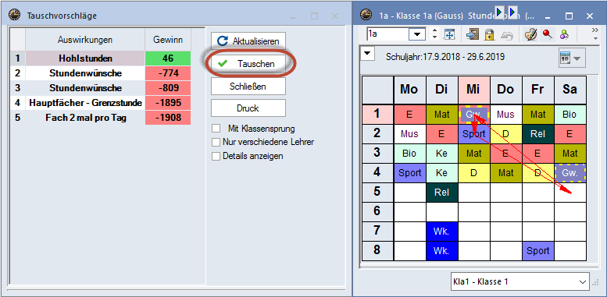Click the calendar icon button
Image resolution: width=607 pixels, height=297 pixels.
(565, 58)
